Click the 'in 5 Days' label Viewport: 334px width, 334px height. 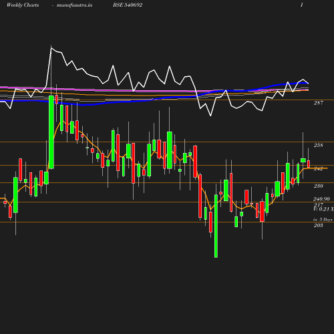[323, 220]
